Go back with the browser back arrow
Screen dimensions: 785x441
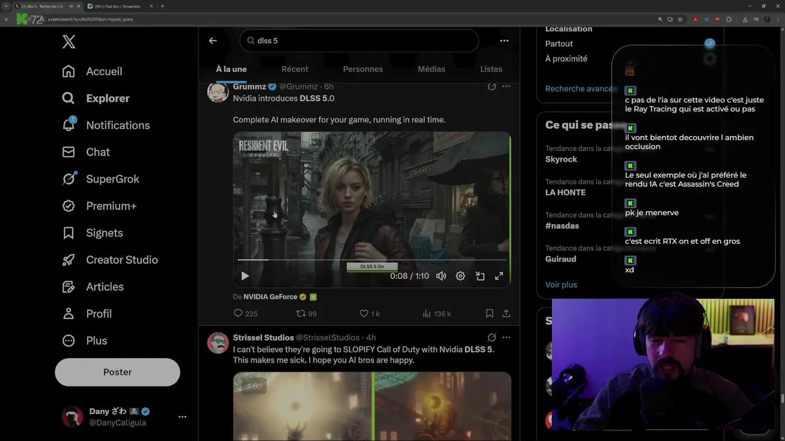coord(7,19)
